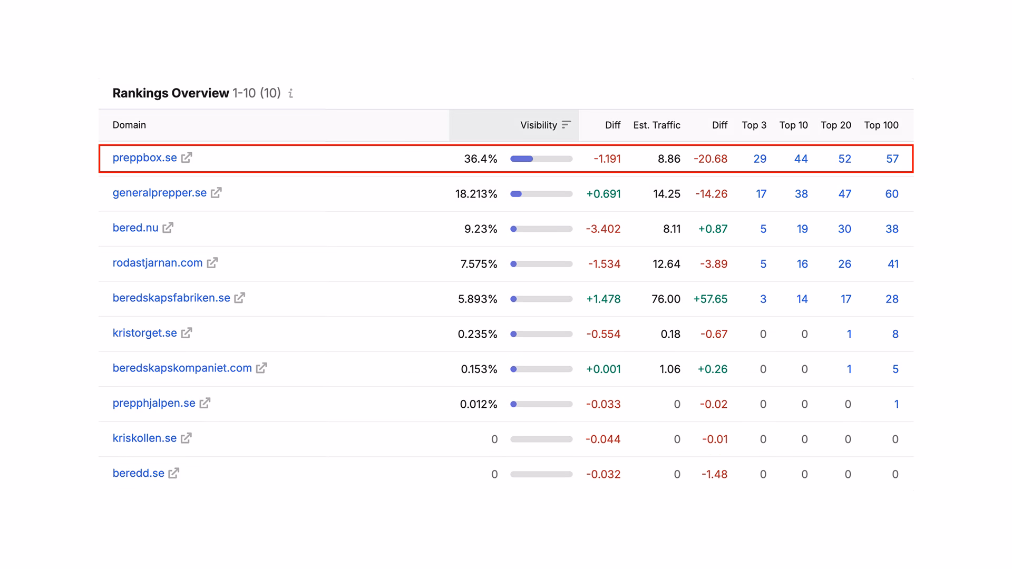Sort by the Top 100 column header
The image size is (1012, 569).
point(881,125)
